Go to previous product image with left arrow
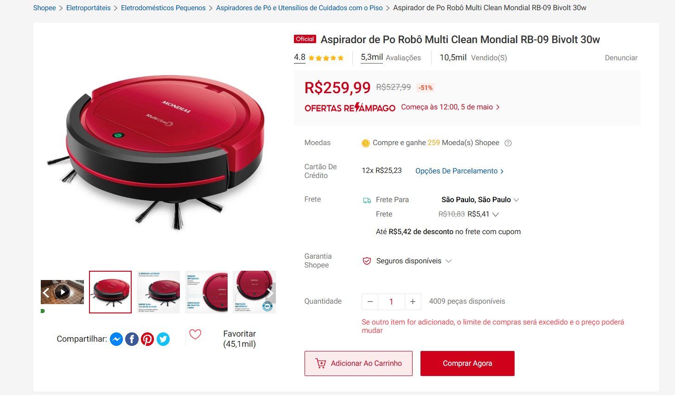This screenshot has height=395, width=675. [x=46, y=293]
